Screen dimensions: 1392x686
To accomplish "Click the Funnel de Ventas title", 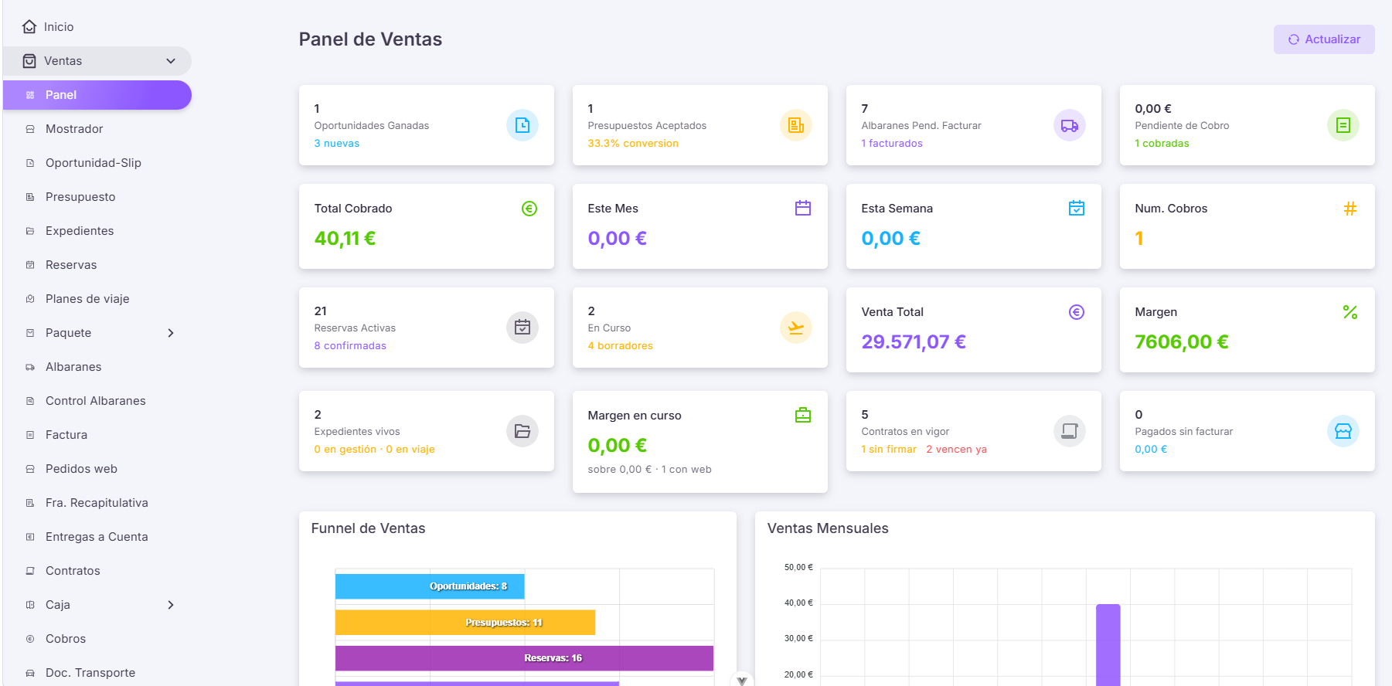I will point(368,528).
